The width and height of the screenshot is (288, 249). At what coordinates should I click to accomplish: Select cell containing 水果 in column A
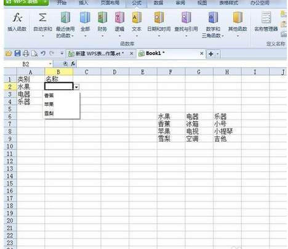(x=31, y=87)
